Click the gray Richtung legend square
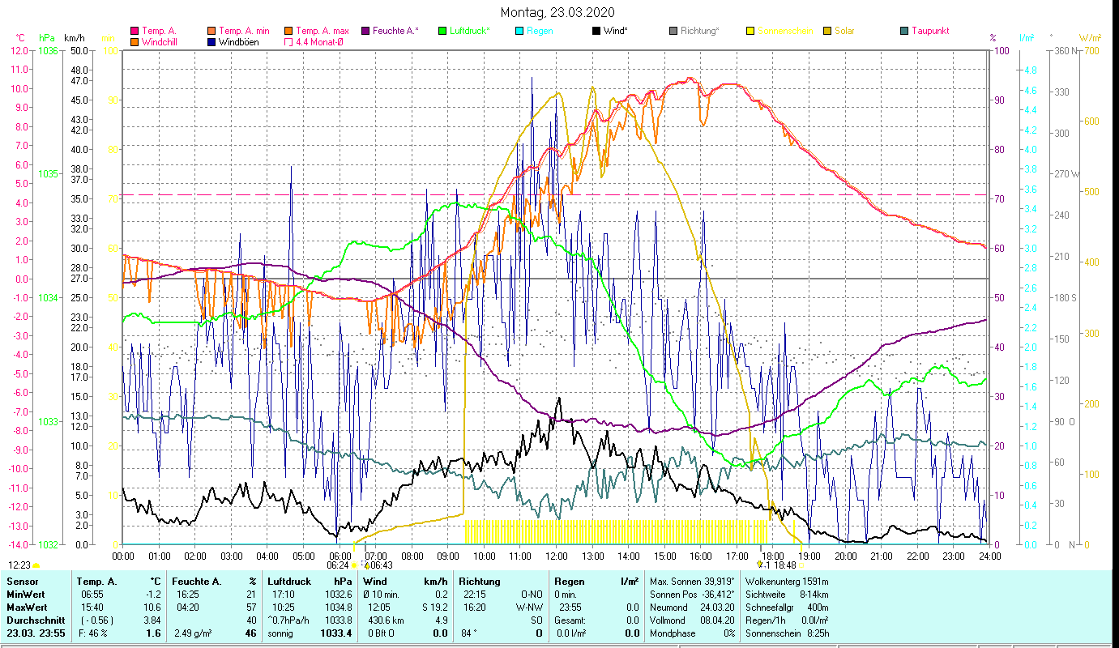This screenshot has width=1119, height=648. tap(673, 31)
